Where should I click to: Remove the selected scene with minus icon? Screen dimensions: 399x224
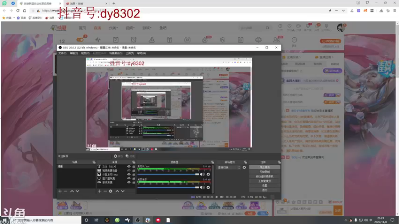coord(65,191)
